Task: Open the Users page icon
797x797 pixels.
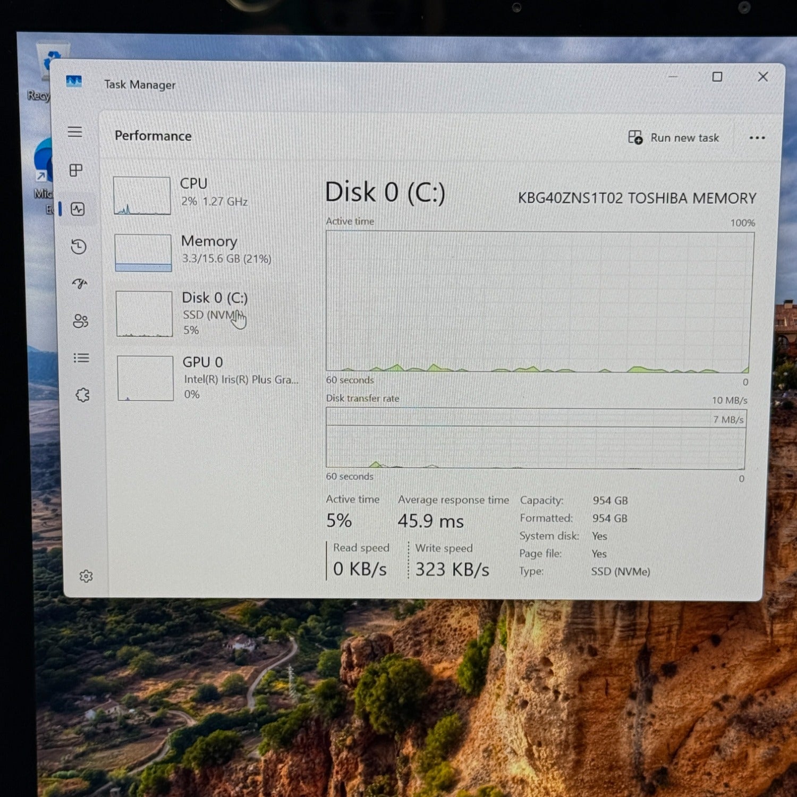Action: click(x=81, y=321)
